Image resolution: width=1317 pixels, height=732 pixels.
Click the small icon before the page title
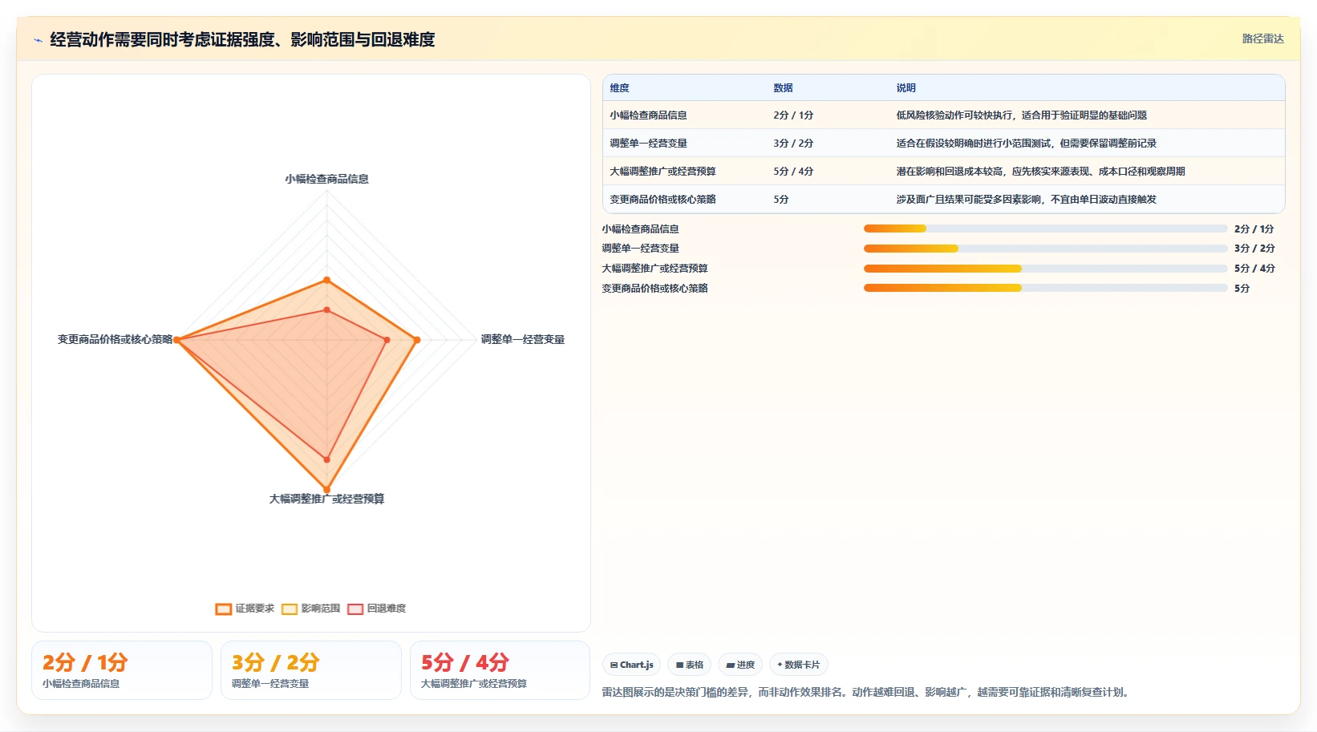pos(38,40)
